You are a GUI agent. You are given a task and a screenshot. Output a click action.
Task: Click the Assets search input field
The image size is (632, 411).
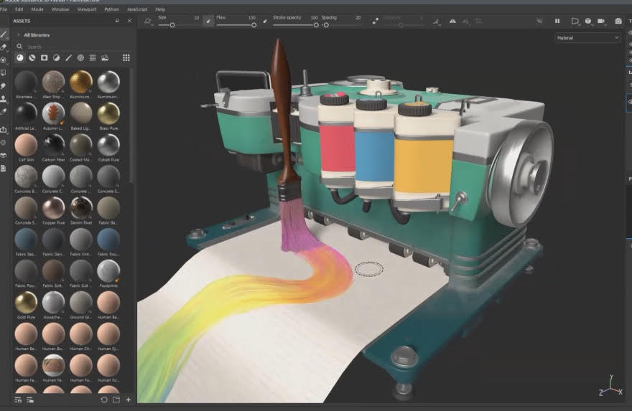pos(77,47)
